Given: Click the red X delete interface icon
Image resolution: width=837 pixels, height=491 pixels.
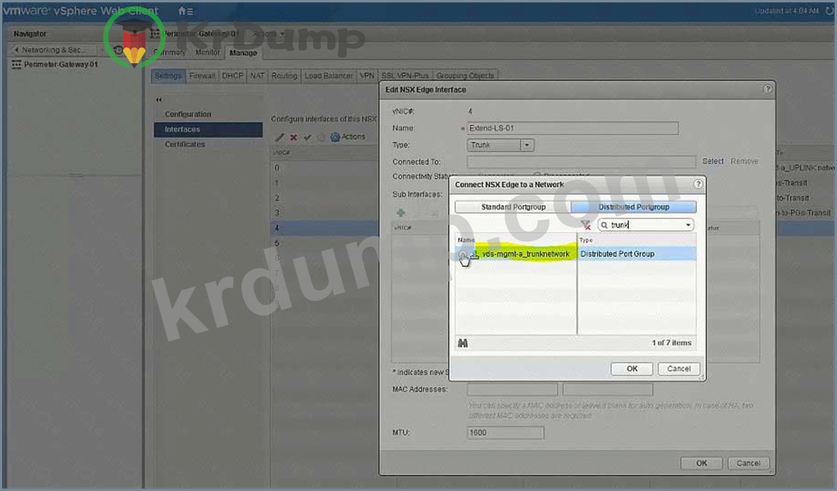Looking at the screenshot, I should point(293,137).
